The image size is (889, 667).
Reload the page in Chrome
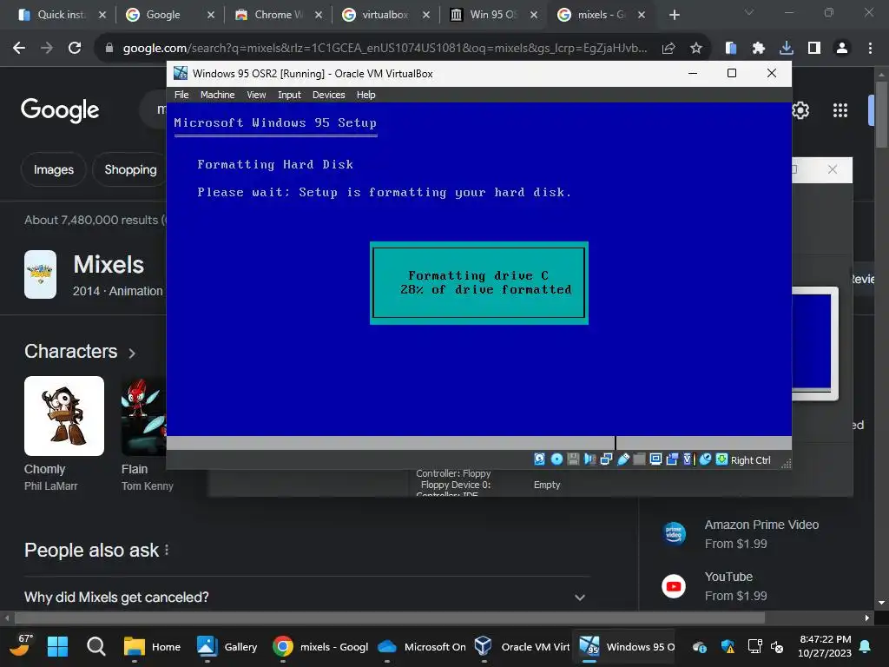[x=75, y=49]
